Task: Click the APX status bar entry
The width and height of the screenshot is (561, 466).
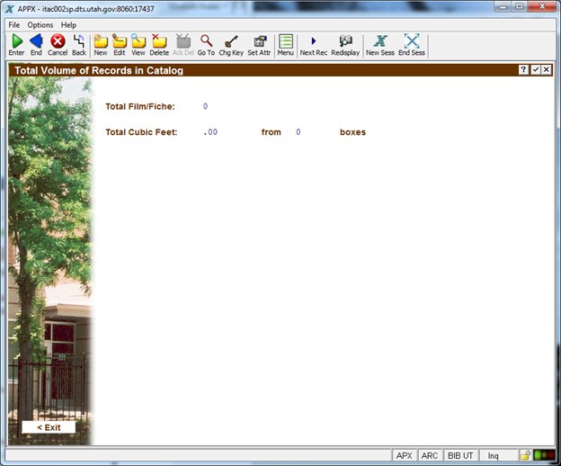Action: (x=405, y=455)
